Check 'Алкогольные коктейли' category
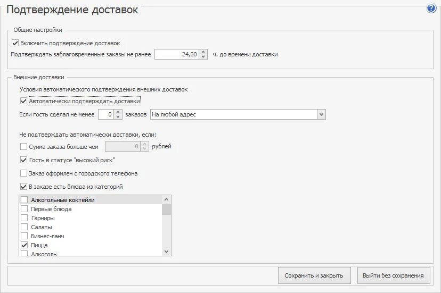441x293 pixels. click(24, 200)
